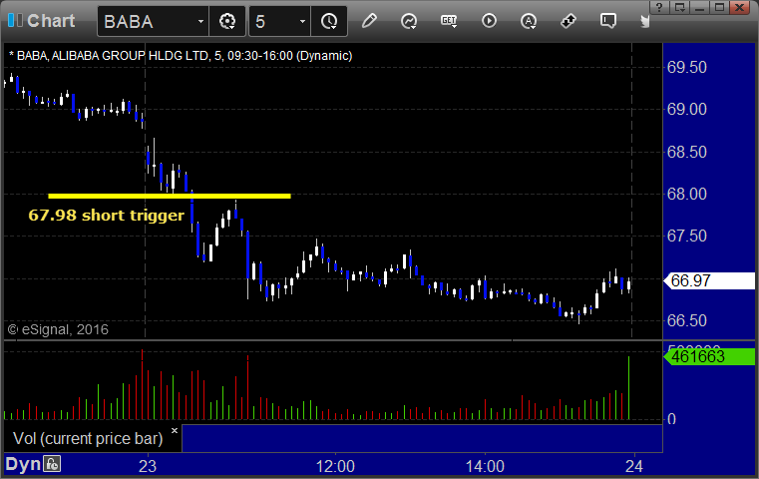Viewport: 759px width, 479px height.
Task: Open the alerts circle-A icon menu
Action: [x=529, y=21]
